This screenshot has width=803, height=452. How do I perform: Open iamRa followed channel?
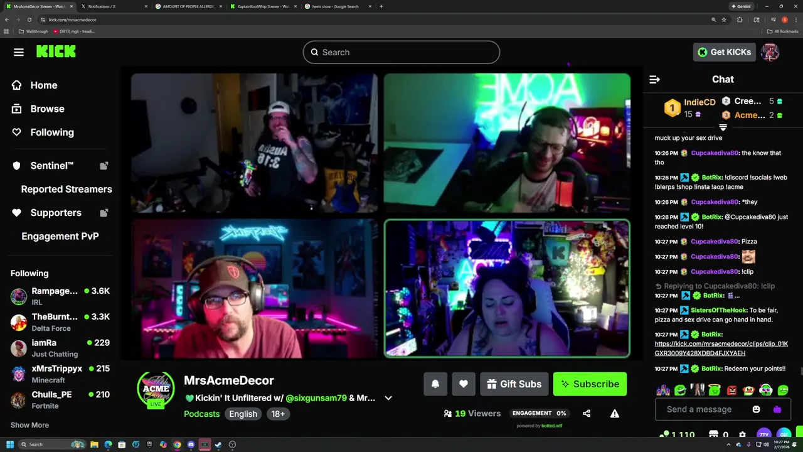tap(60, 348)
